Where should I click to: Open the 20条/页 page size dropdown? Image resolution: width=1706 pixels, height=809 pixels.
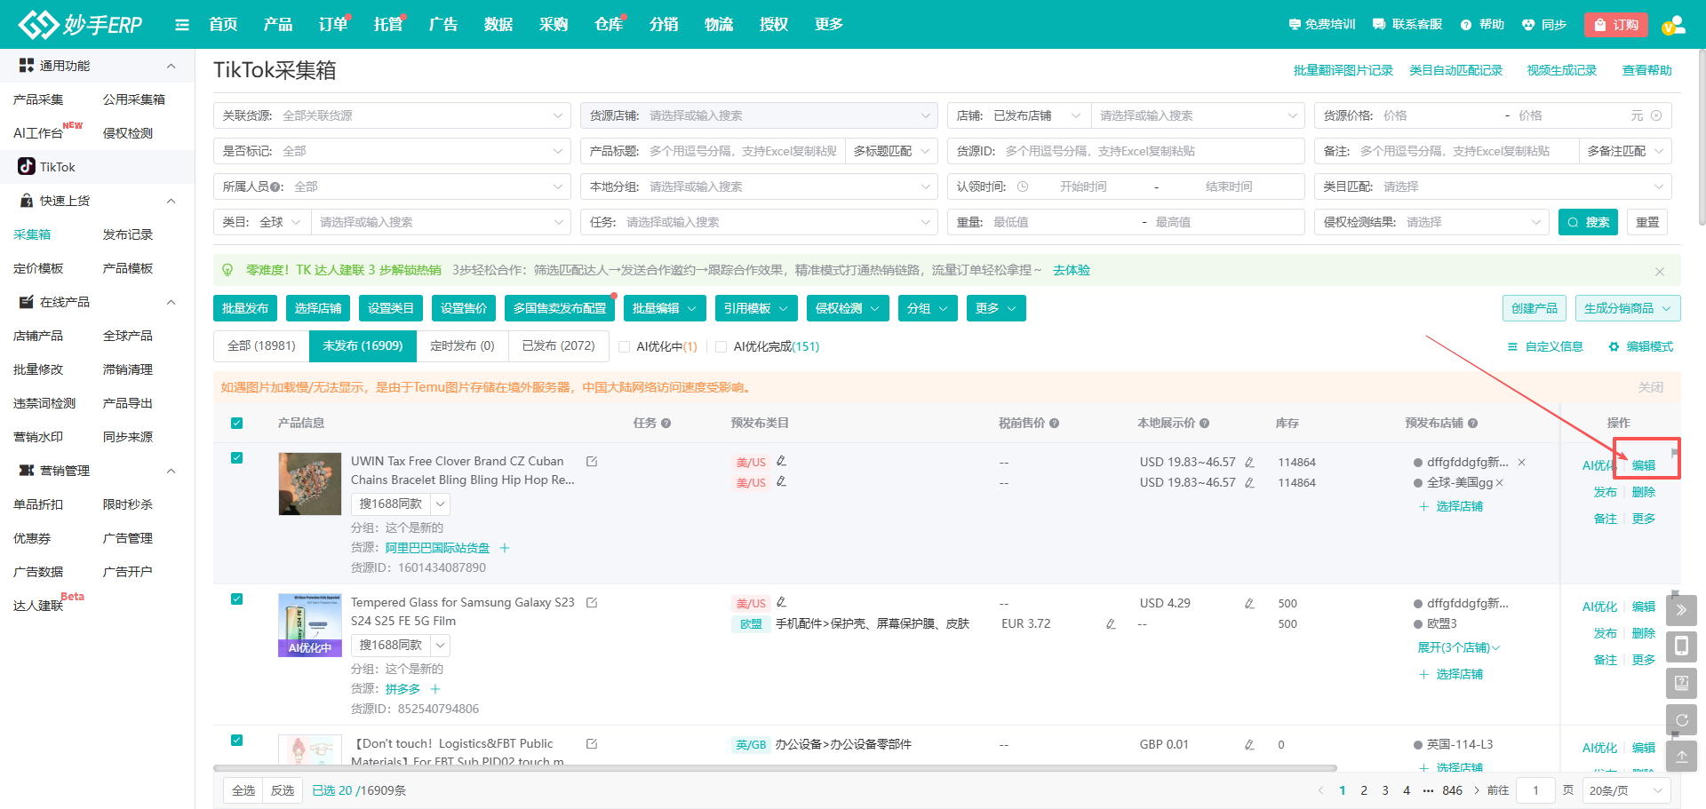point(1625,790)
